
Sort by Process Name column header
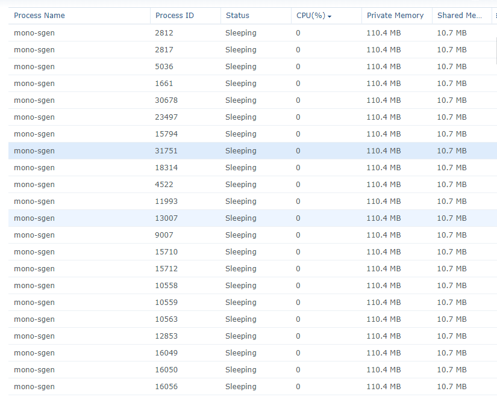click(39, 16)
